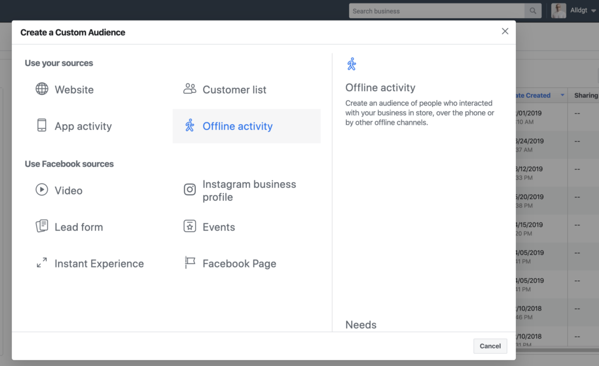The height and width of the screenshot is (366, 599).
Task: Click the Events star calendar icon
Action: 190,226
